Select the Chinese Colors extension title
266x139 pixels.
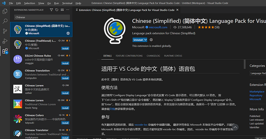point(34,115)
